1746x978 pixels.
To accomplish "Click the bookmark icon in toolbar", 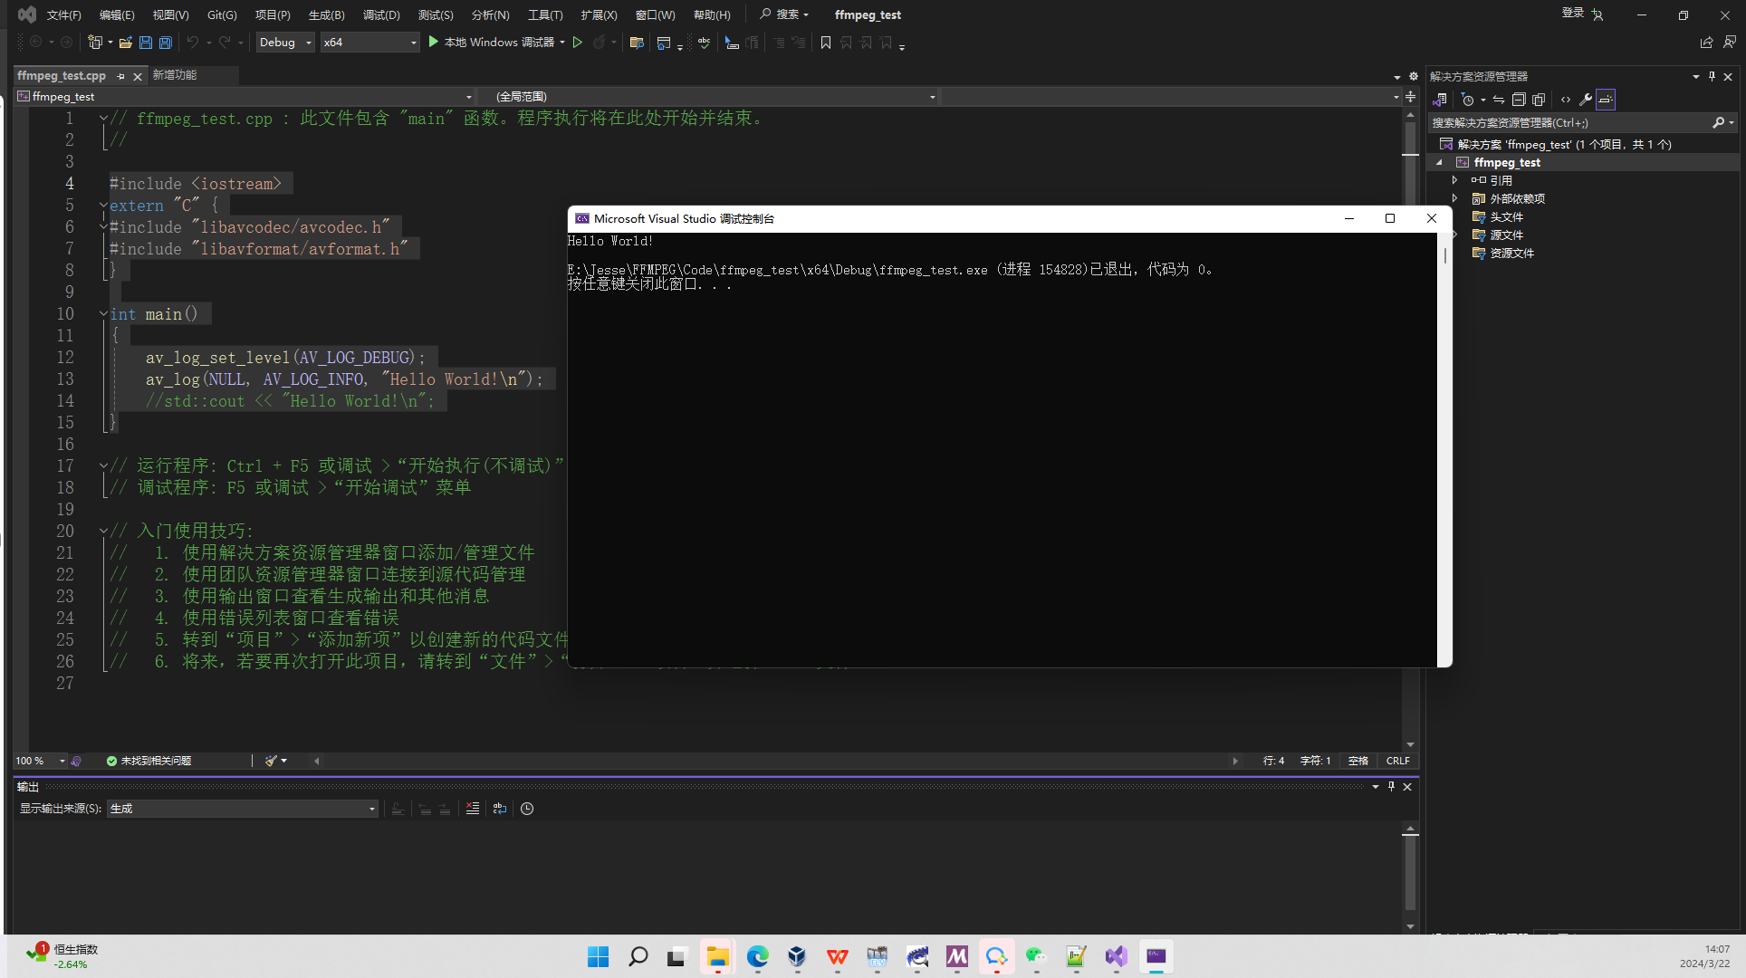I will click(x=825, y=43).
